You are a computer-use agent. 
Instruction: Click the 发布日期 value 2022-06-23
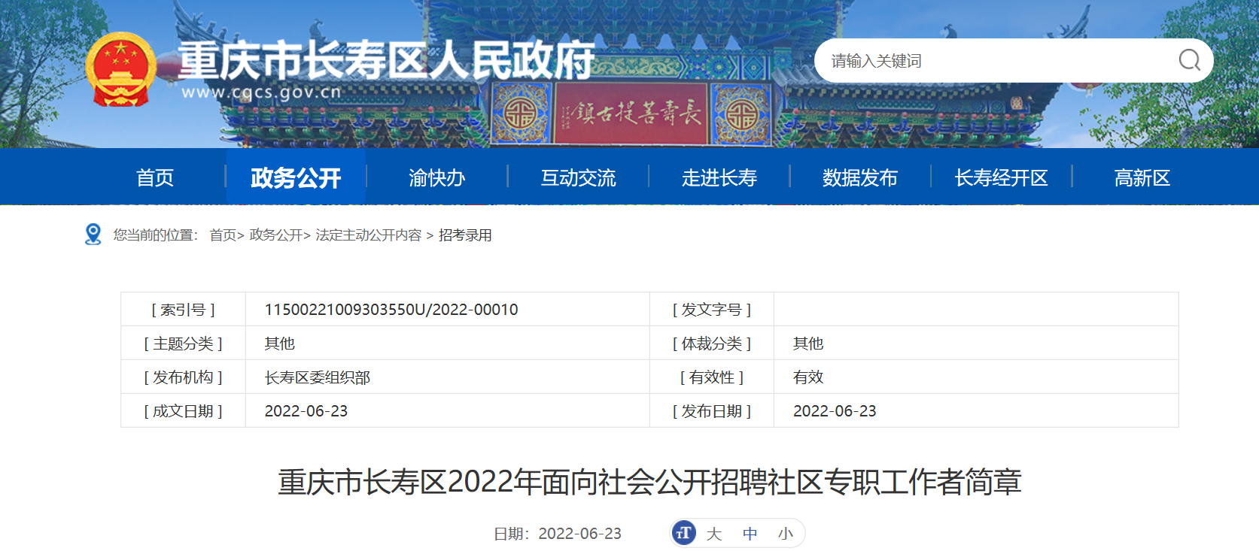point(835,411)
